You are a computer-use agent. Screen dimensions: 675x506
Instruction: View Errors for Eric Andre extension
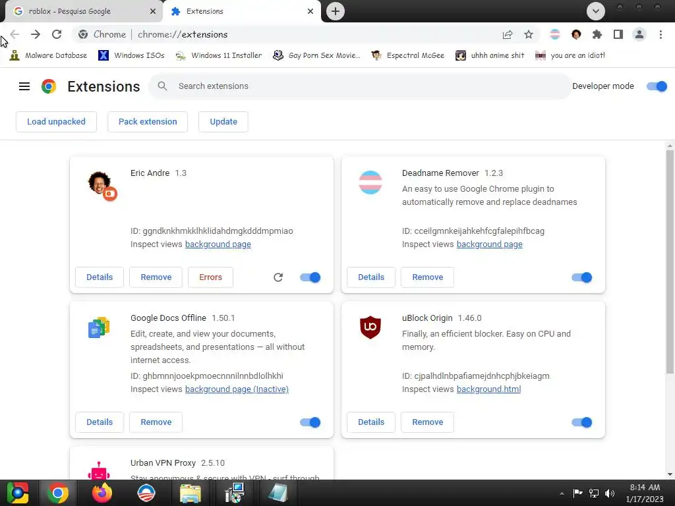tap(210, 277)
